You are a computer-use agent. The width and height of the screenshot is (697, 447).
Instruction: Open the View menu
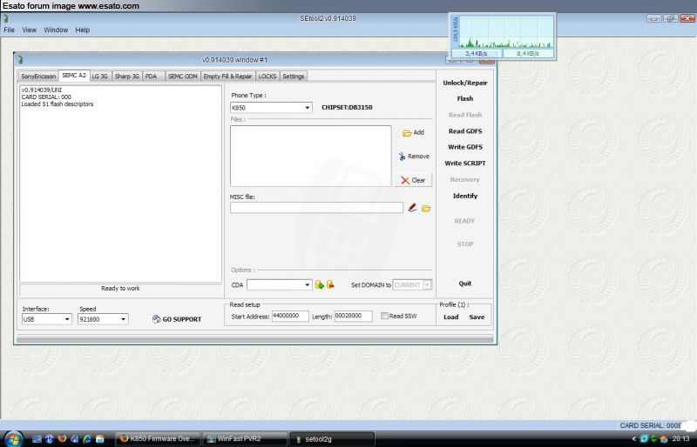pos(30,30)
